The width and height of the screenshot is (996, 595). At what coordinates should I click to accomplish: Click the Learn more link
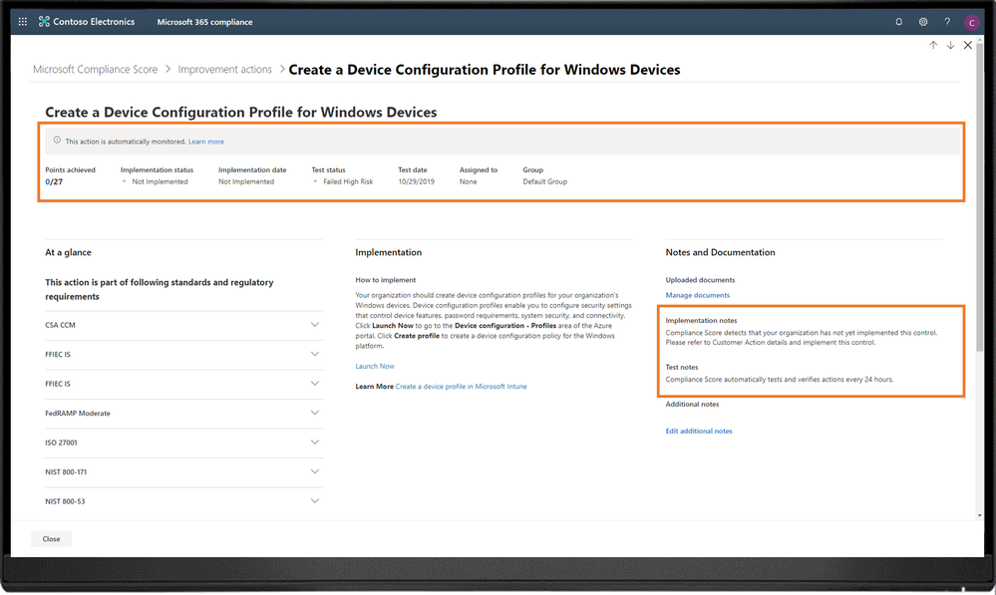click(x=206, y=142)
